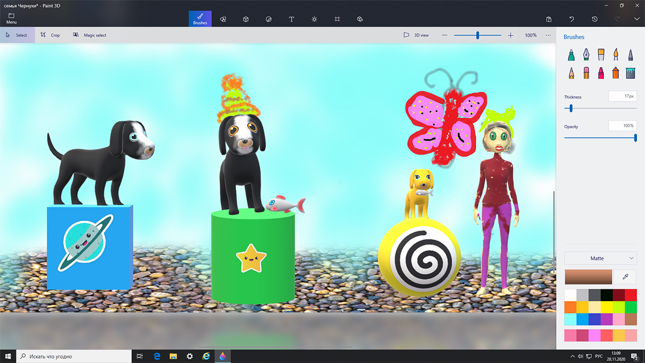Pick the white color swatch
The height and width of the screenshot is (363, 645).
coord(570,295)
